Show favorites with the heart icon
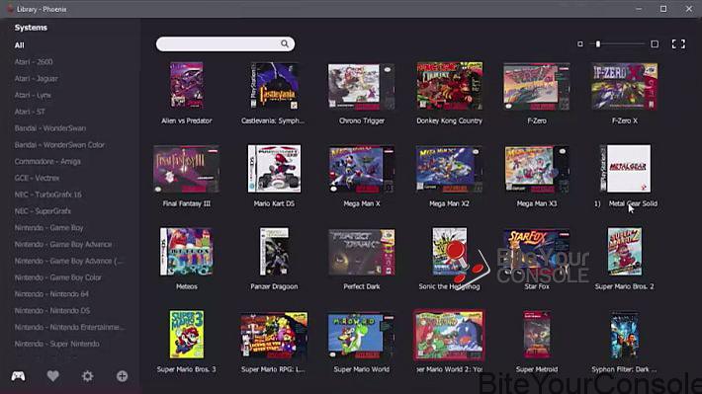702x394 pixels. (52, 376)
